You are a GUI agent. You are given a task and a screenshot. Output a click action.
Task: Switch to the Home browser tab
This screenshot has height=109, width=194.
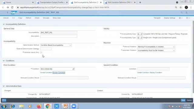coord(18,2)
